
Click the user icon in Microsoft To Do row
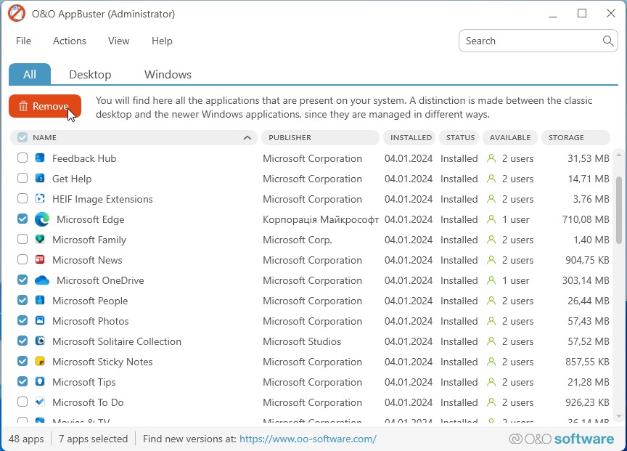(x=491, y=402)
